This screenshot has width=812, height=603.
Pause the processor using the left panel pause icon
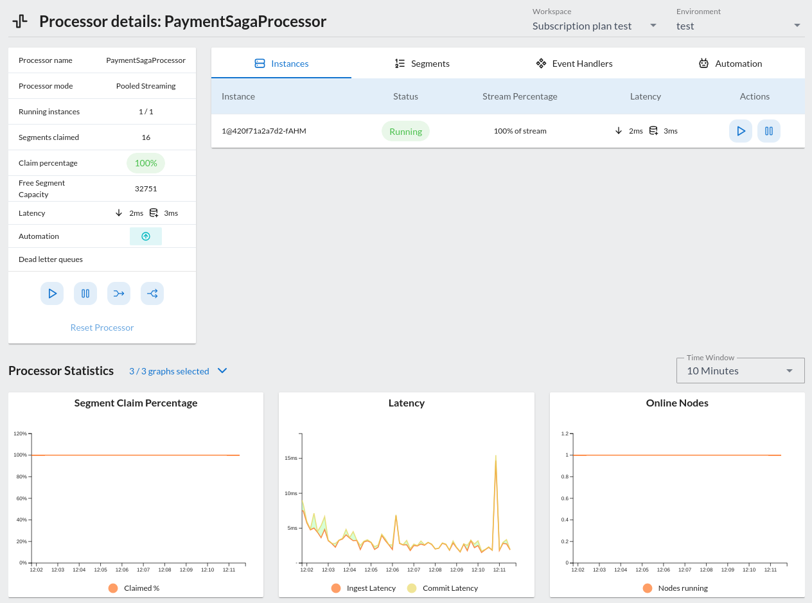[x=85, y=293]
